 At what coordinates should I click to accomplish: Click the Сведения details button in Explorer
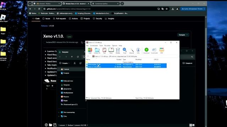pyautogui.click(x=187, y=63)
